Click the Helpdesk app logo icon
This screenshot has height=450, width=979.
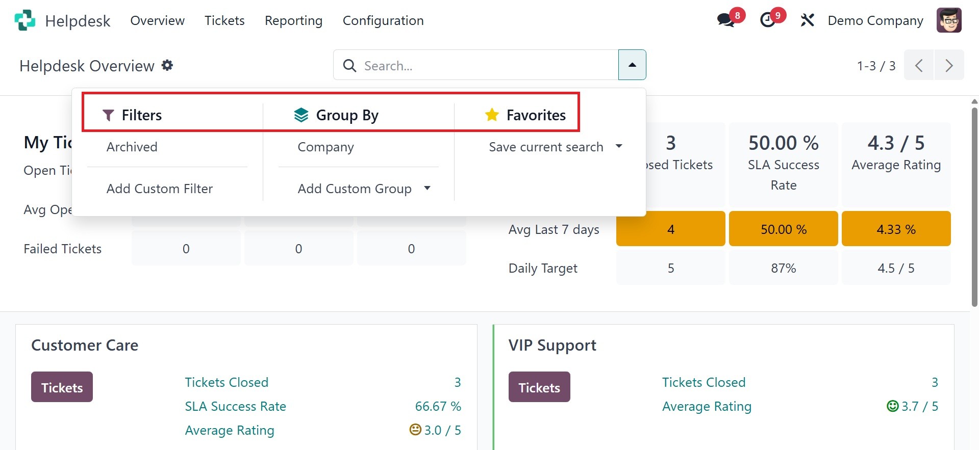pyautogui.click(x=25, y=20)
